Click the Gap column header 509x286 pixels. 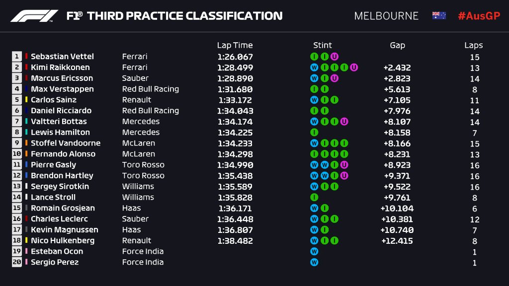coord(397,45)
